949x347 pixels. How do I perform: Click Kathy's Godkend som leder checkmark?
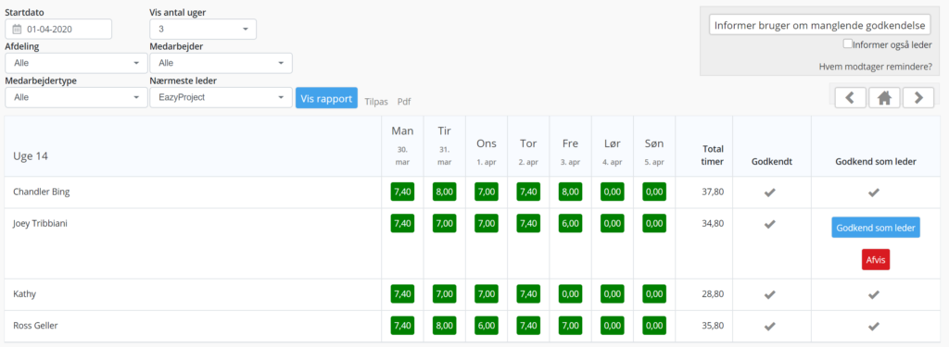873,294
